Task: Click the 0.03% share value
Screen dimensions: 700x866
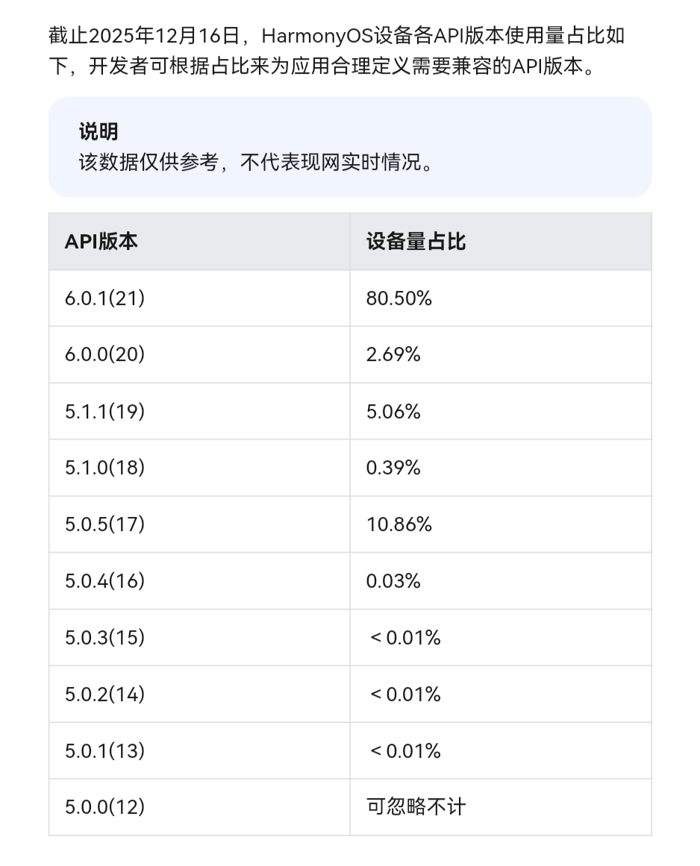Action: tap(393, 581)
